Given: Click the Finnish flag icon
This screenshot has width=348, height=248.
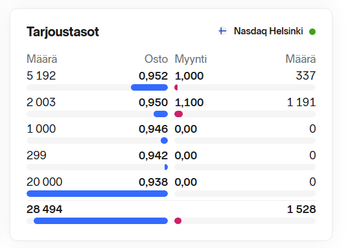Looking at the screenshot, I should coord(222,31).
